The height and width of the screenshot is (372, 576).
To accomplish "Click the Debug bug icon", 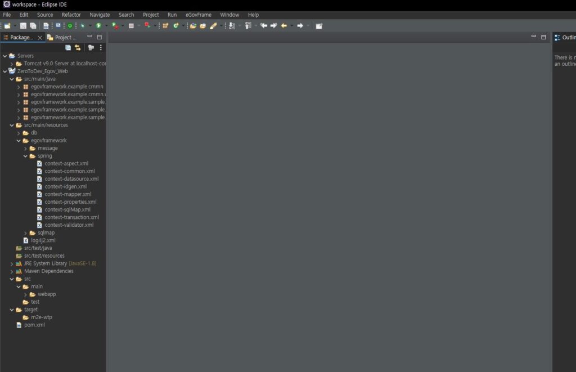I will coord(83,26).
